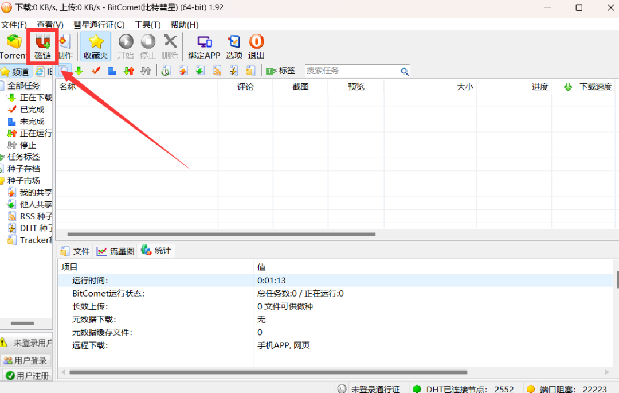Open a Torrent file from the toolbar
The image size is (619, 393).
[x=13, y=46]
